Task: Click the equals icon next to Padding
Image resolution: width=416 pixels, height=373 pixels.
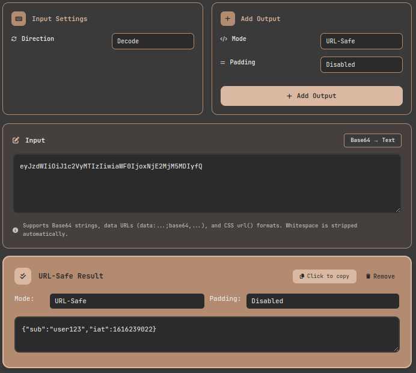Action: click(222, 63)
